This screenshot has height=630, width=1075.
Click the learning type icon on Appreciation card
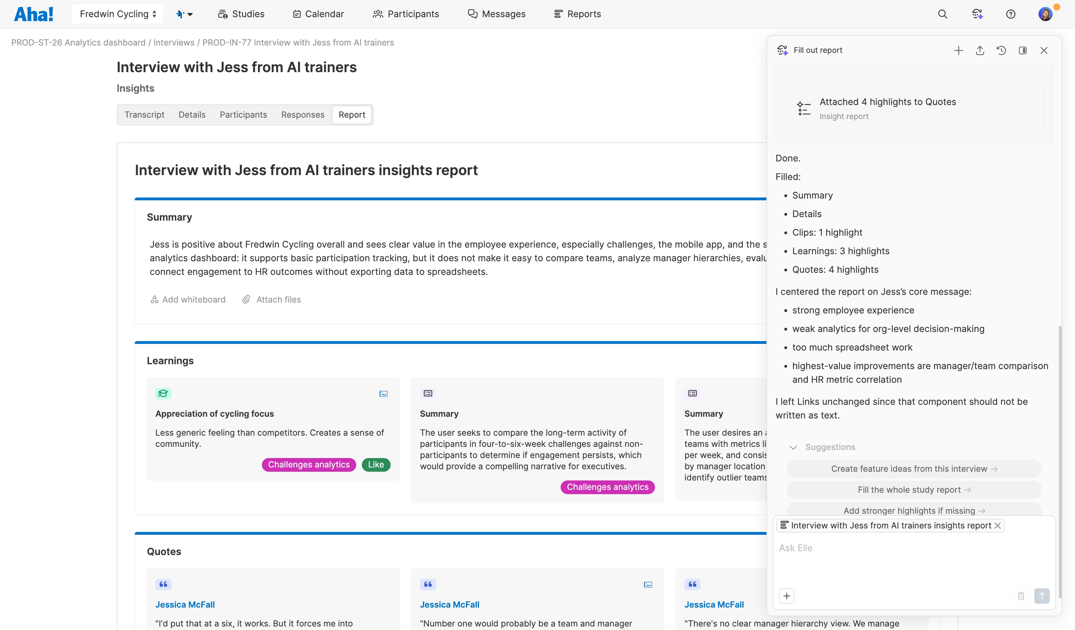coord(163,393)
